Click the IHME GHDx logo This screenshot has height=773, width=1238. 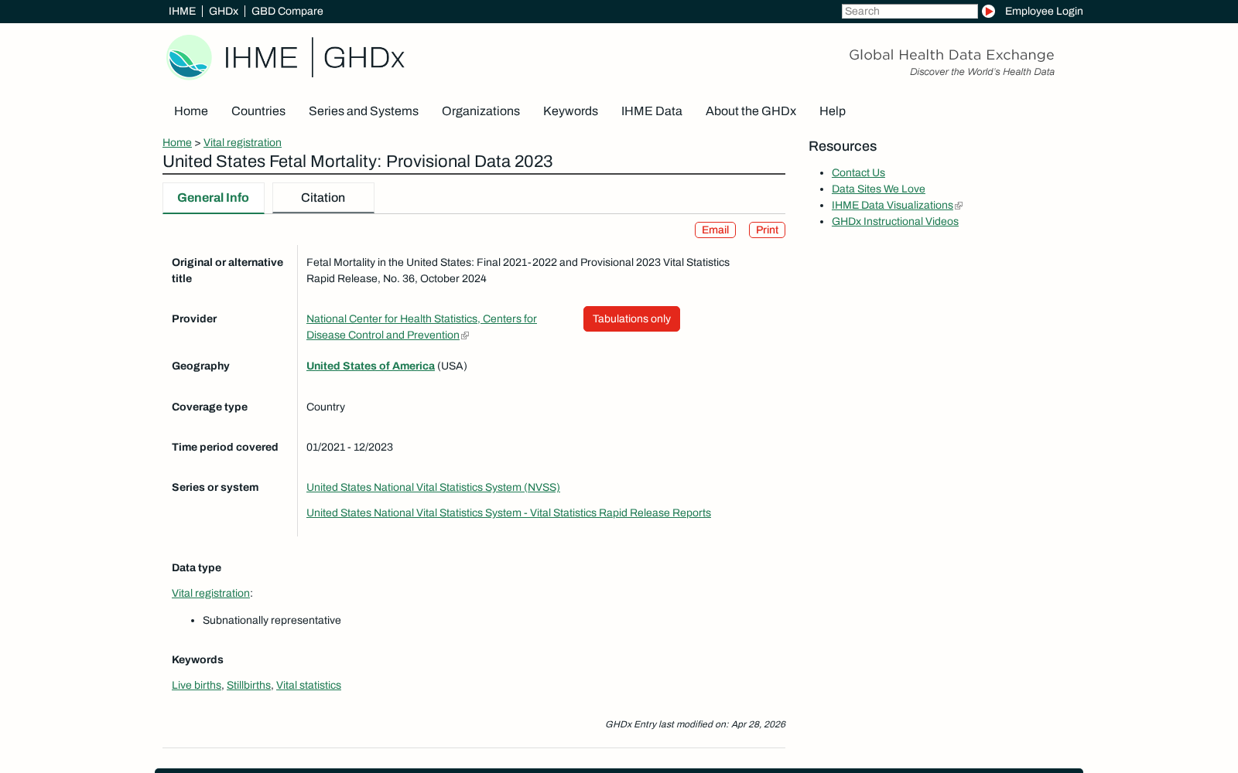(286, 57)
